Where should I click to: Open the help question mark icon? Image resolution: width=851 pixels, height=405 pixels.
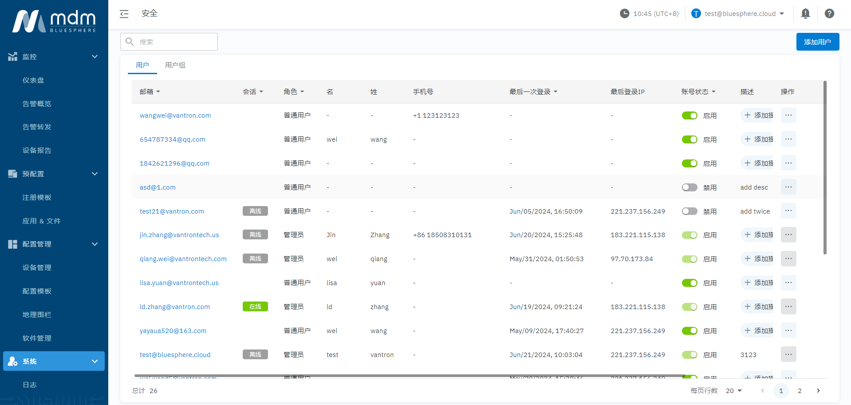[829, 14]
